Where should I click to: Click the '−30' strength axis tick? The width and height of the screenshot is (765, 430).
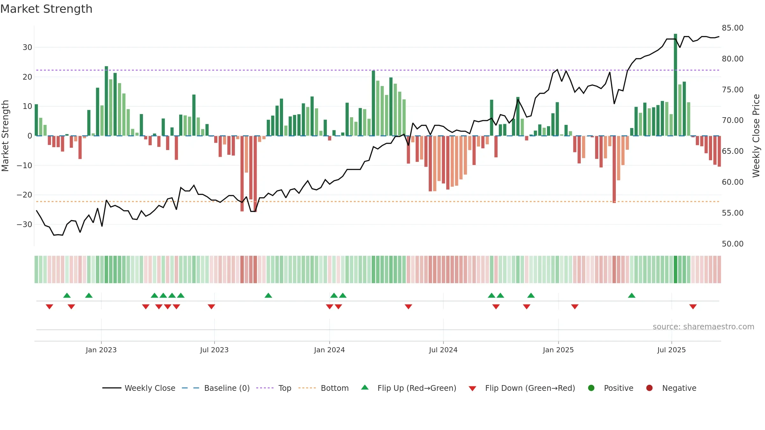click(25, 225)
